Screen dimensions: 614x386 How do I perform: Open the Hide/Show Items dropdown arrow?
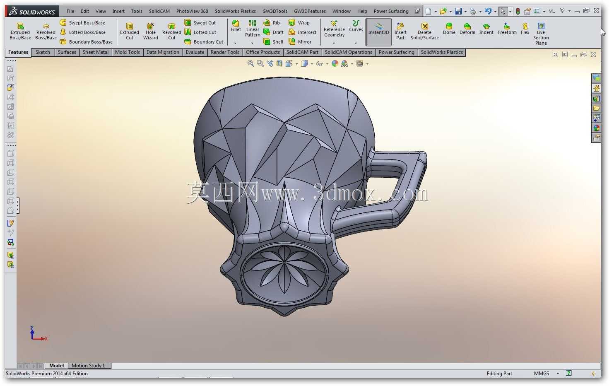coord(327,64)
